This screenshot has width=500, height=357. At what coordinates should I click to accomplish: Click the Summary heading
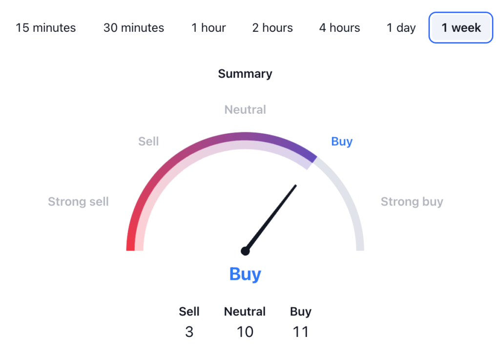[245, 74]
